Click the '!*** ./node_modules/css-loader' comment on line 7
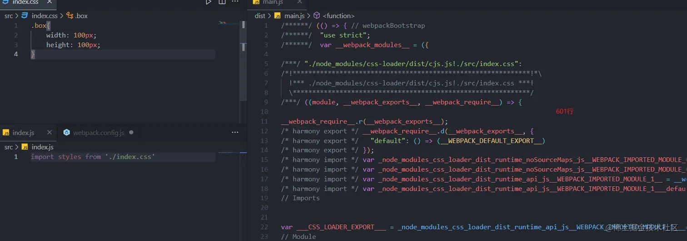The width and height of the screenshot is (687, 241). point(411,83)
